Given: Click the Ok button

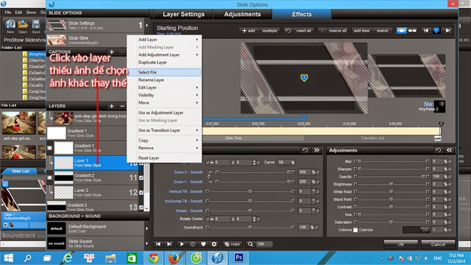Looking at the screenshot, I should [400, 244].
